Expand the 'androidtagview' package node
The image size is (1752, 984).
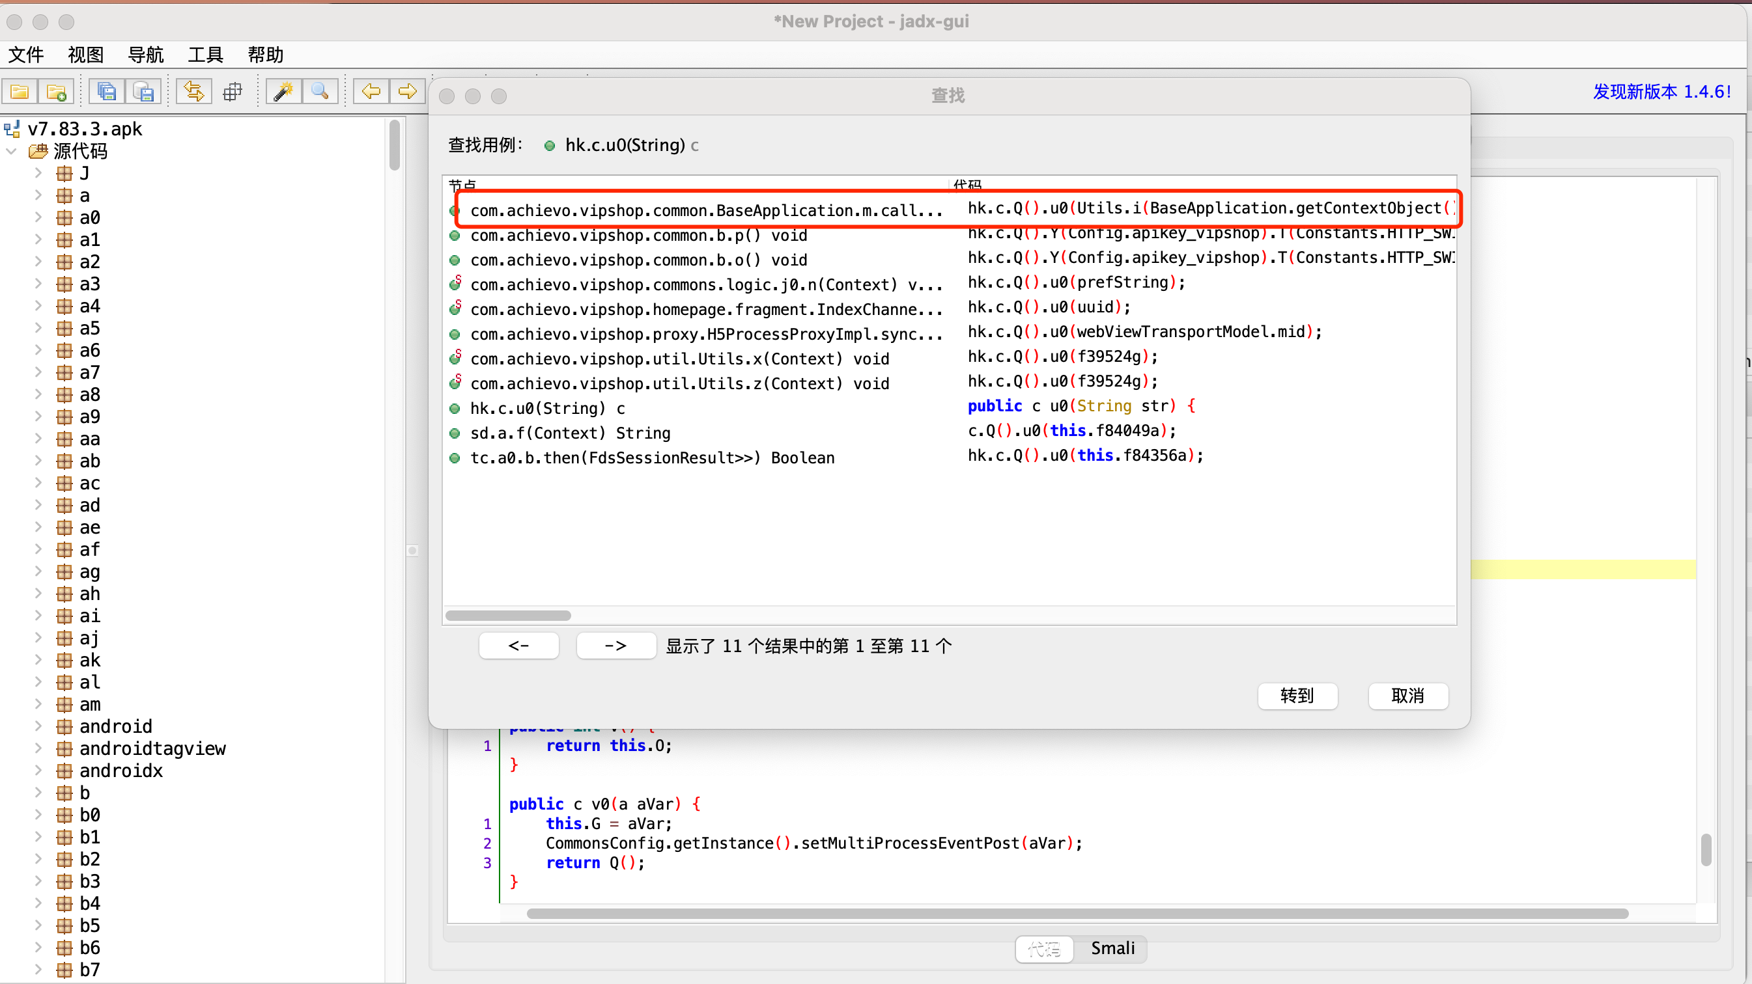[x=39, y=748]
